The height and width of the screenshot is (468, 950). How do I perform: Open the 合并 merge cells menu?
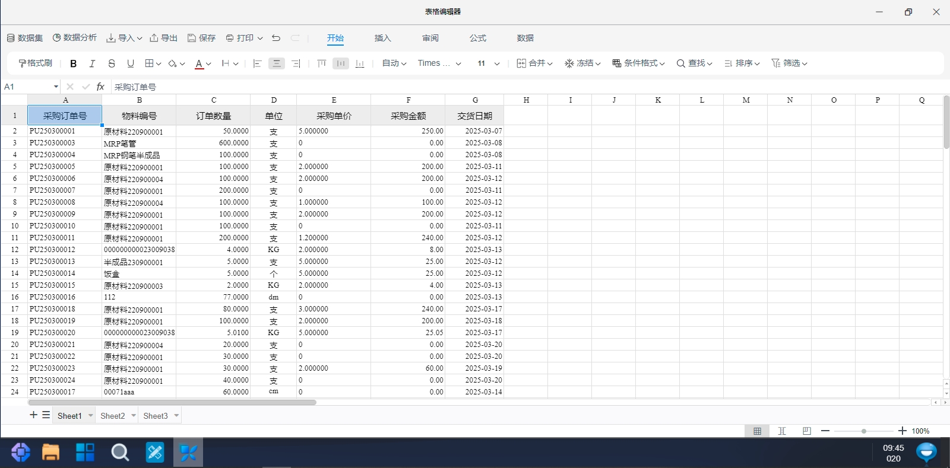coord(534,63)
